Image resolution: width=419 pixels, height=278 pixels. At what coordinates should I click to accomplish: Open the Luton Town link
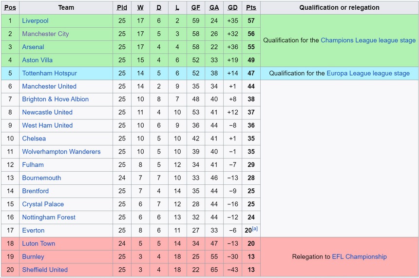point(38,244)
